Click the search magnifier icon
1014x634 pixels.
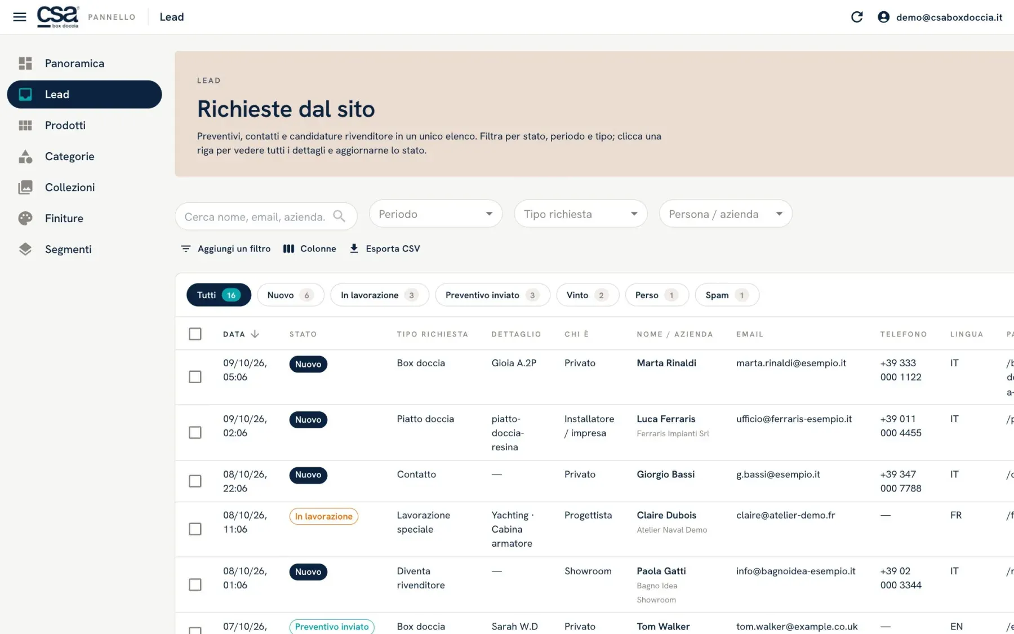(339, 216)
